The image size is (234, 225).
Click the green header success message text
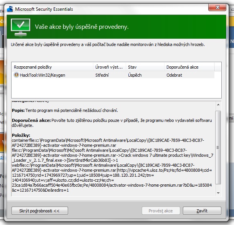[81, 27]
